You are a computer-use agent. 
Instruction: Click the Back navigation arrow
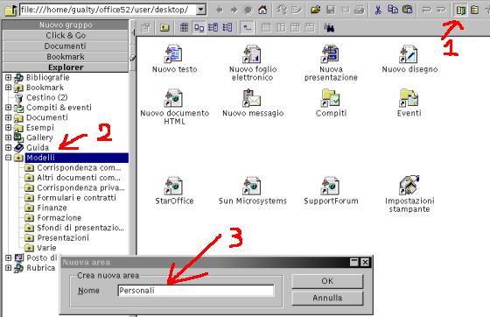tap(220, 10)
